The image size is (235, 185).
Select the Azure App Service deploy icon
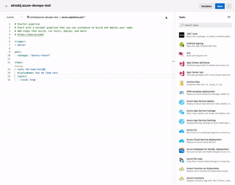click(182, 102)
